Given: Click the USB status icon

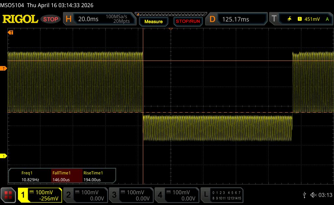Looking at the screenshot, I should tap(304, 195).
